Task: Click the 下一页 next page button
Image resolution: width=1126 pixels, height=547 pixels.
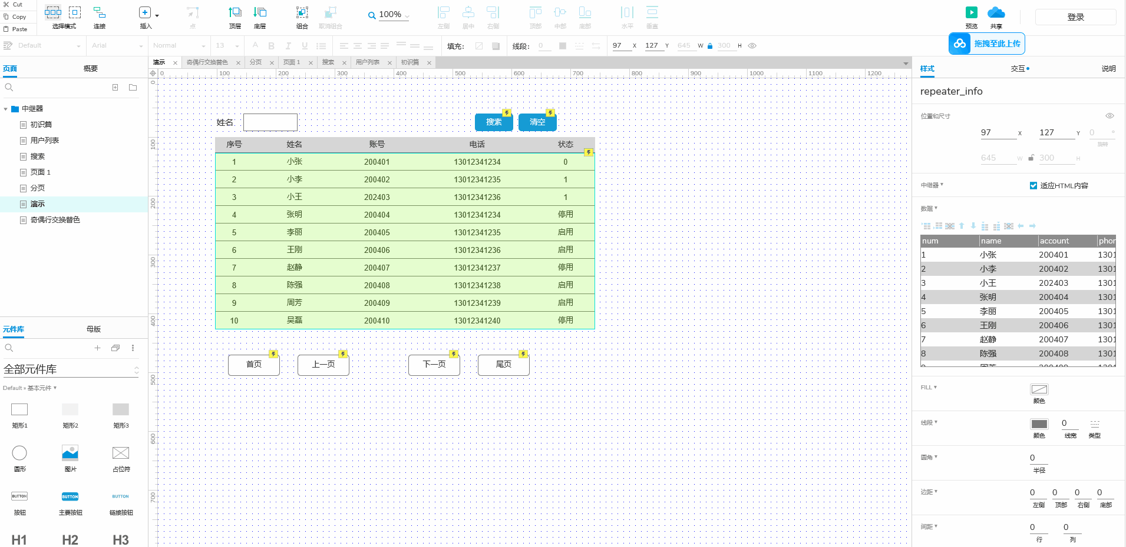Action: (434, 365)
